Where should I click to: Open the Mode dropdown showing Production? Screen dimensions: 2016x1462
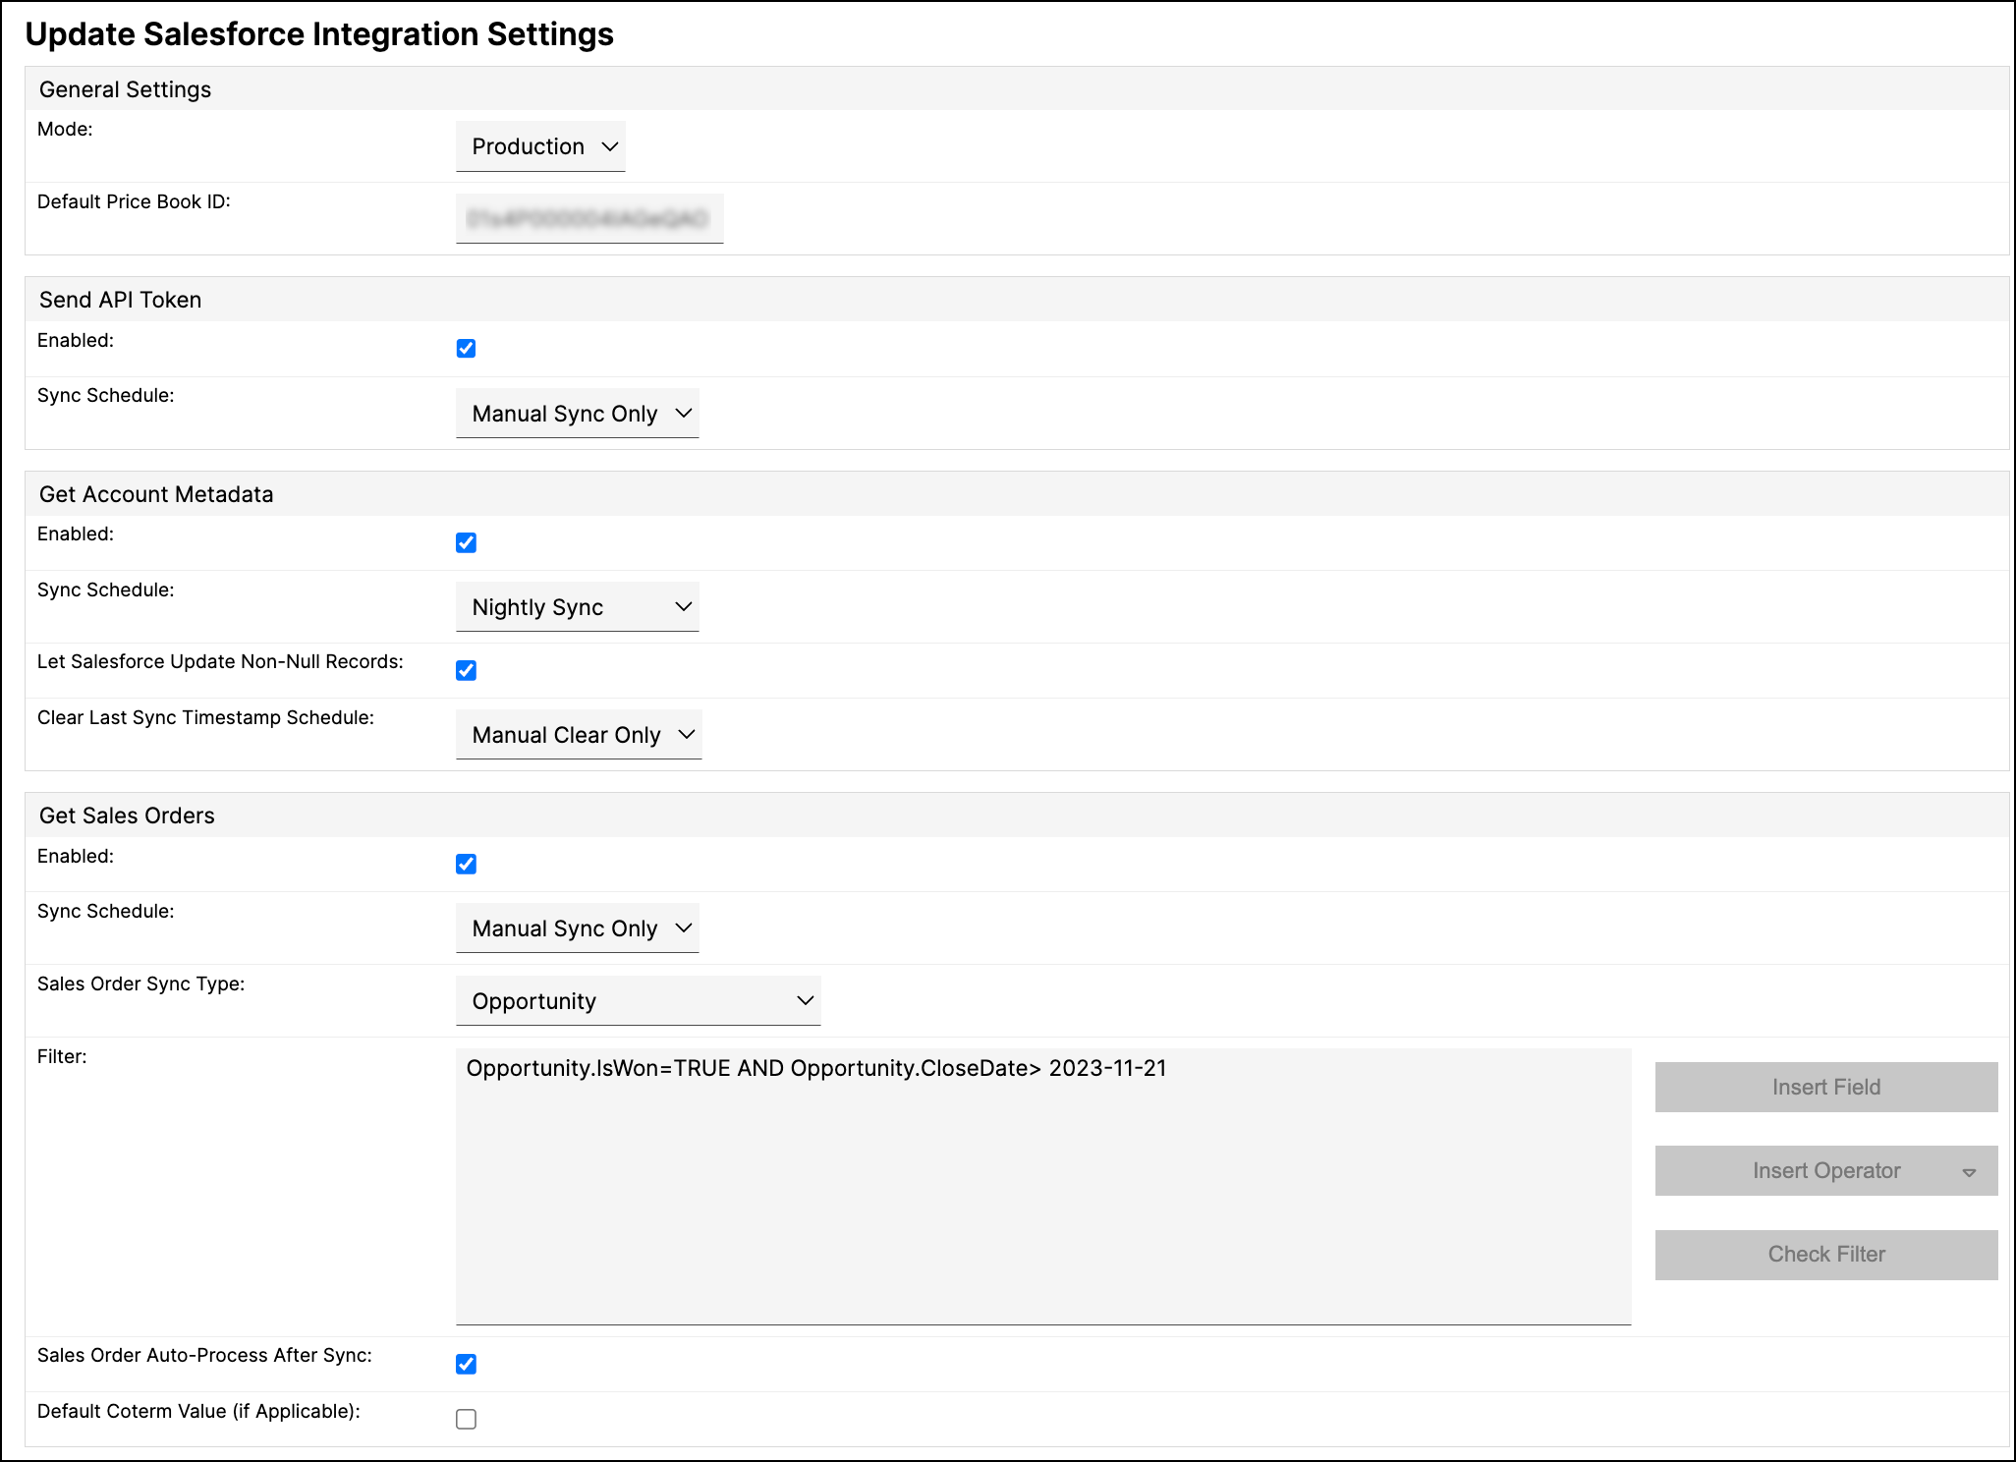(540, 146)
